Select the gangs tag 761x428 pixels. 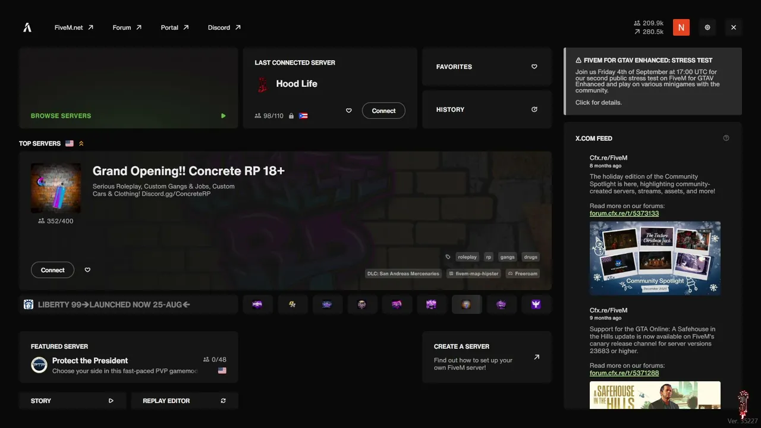(507, 257)
